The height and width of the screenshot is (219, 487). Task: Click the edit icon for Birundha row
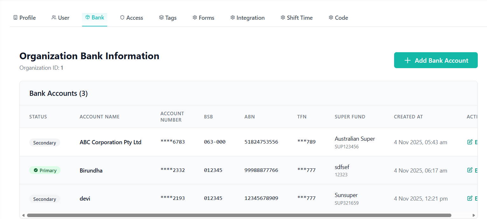[x=470, y=170]
